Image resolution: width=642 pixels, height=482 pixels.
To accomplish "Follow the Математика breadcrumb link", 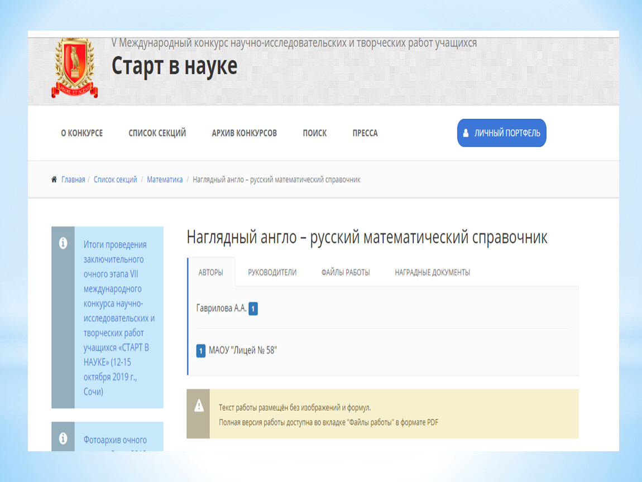I will tap(165, 180).
